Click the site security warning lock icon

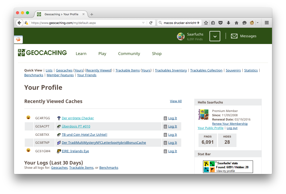pos(26,23)
